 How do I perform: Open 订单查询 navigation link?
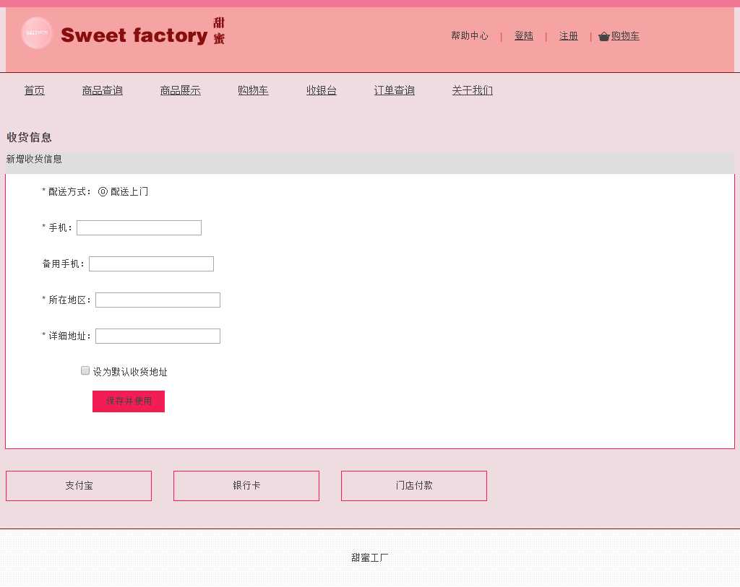pos(394,90)
